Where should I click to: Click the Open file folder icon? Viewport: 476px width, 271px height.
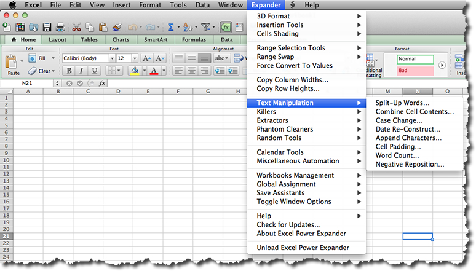pos(33,27)
